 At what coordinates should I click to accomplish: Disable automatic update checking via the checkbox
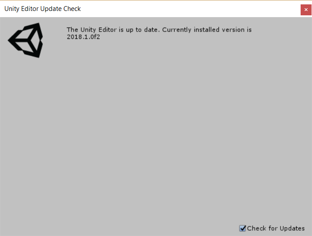point(242,228)
